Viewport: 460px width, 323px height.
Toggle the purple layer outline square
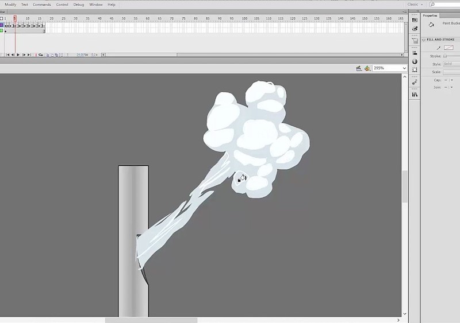click(x=2, y=25)
